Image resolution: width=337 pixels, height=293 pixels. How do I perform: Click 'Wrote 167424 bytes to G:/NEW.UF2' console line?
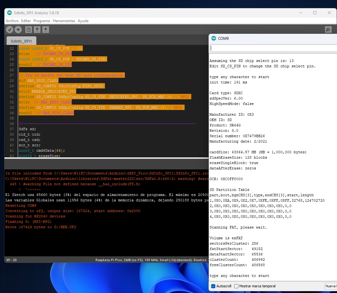click(x=41, y=227)
